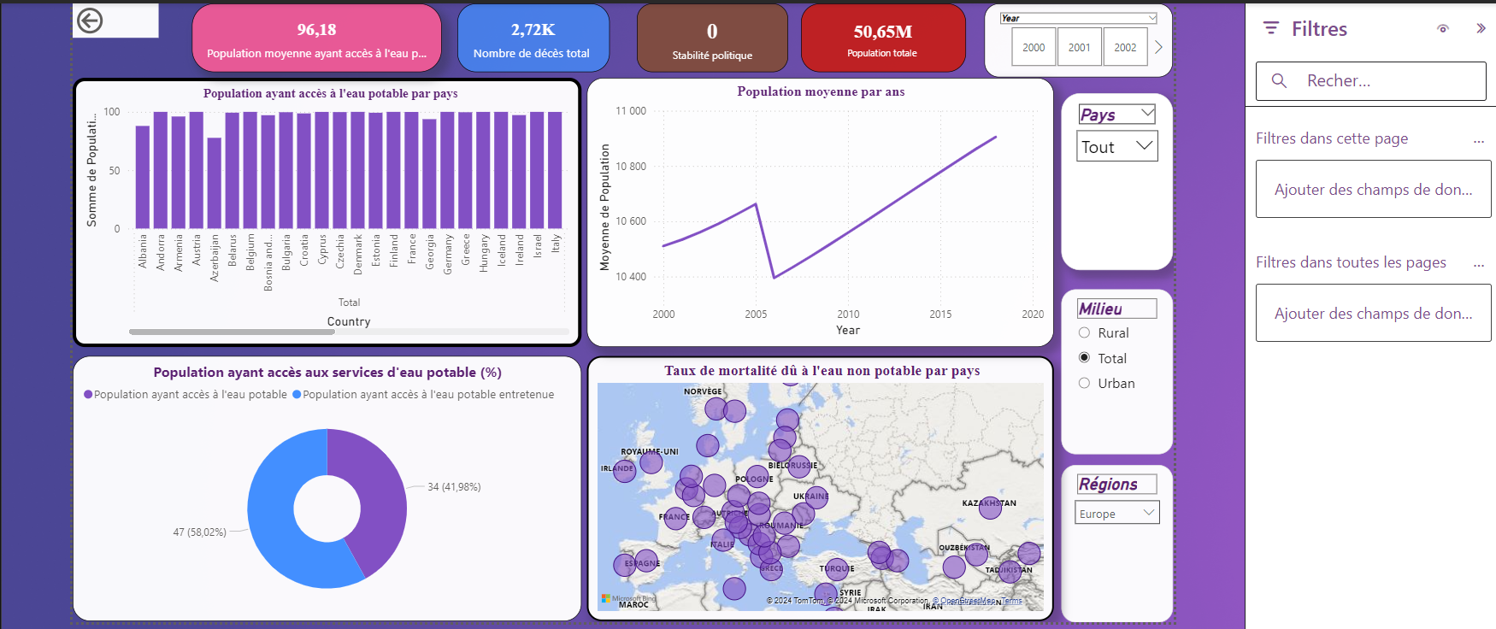Viewport: 1496px width, 629px height.
Task: Open the Pays dropdown showing Tout
Action: pyautogui.click(x=1117, y=147)
